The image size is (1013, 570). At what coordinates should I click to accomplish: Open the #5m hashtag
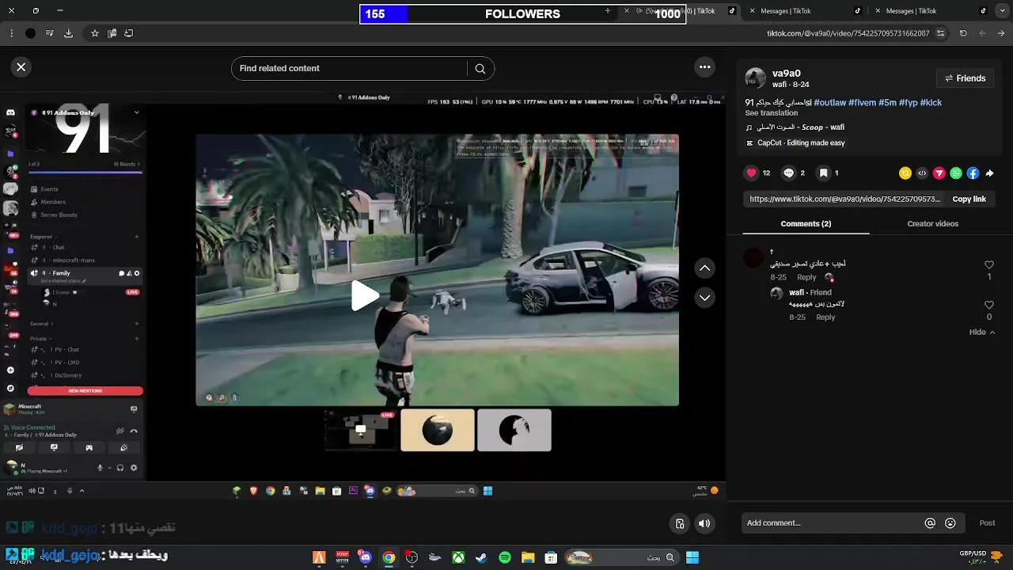[887, 103]
